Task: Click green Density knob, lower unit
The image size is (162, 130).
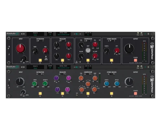Action: (45, 84)
